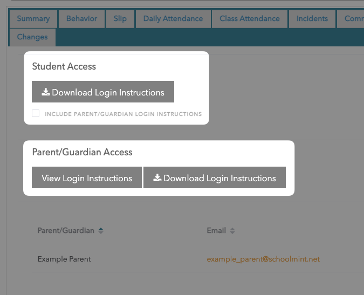The width and height of the screenshot is (364, 295).
Task: Download Login Instructions under Parent/Guardian Access
Action: (x=215, y=178)
